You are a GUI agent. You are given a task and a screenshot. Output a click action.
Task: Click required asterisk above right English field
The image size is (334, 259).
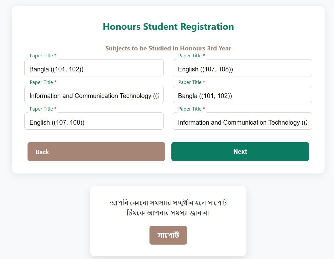204,56
